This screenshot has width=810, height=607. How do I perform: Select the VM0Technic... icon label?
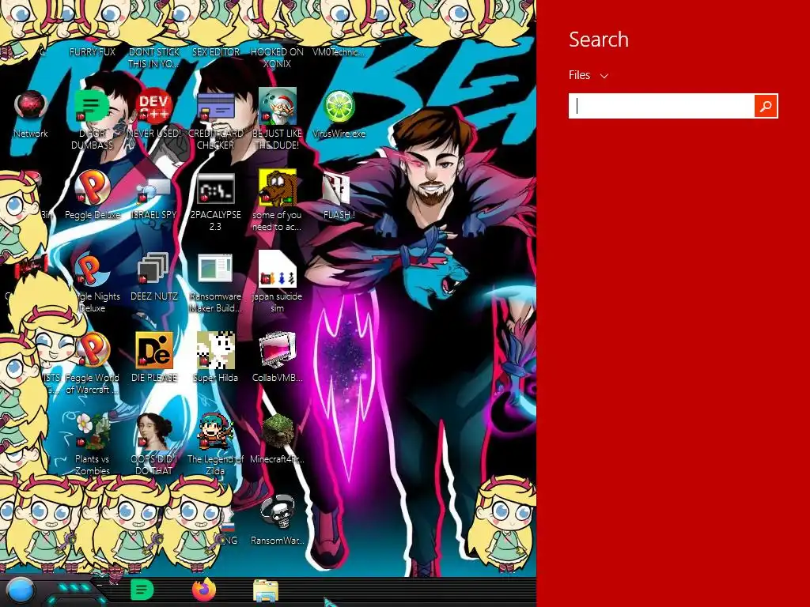339,52
